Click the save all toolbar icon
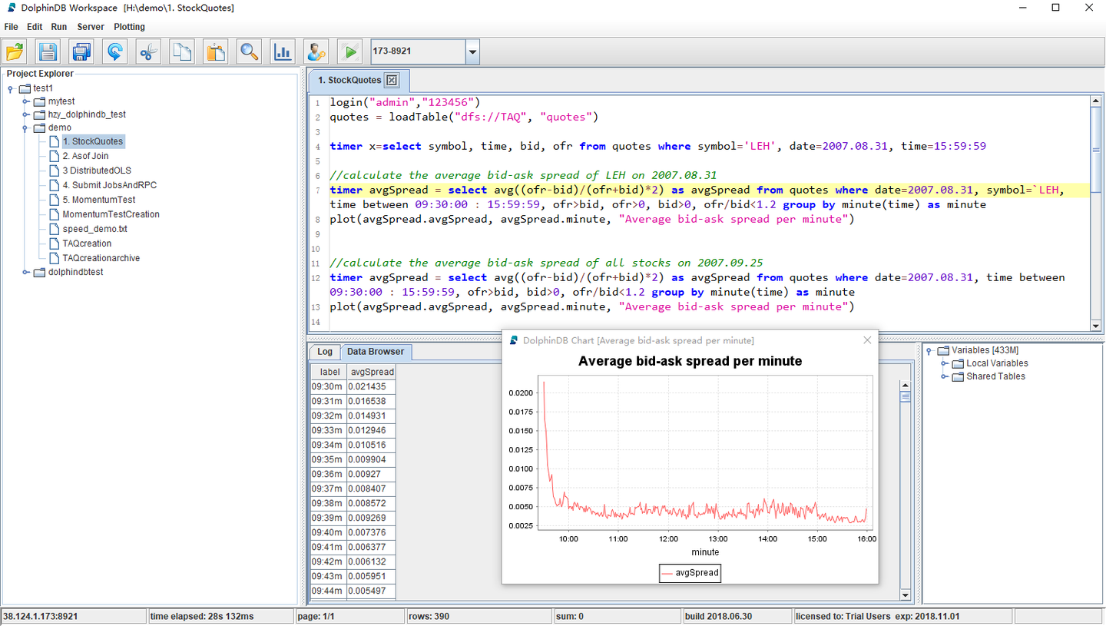 tap(81, 52)
